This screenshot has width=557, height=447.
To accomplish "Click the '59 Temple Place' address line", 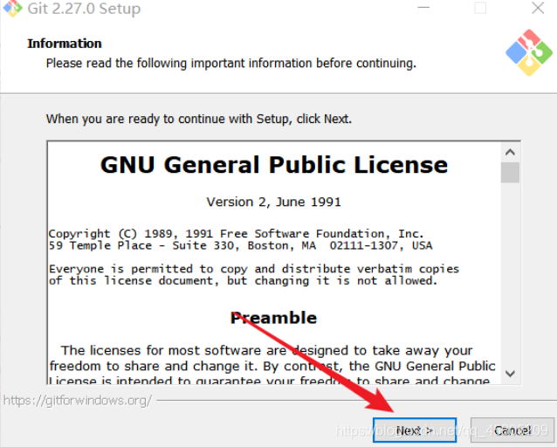I will [x=240, y=245].
